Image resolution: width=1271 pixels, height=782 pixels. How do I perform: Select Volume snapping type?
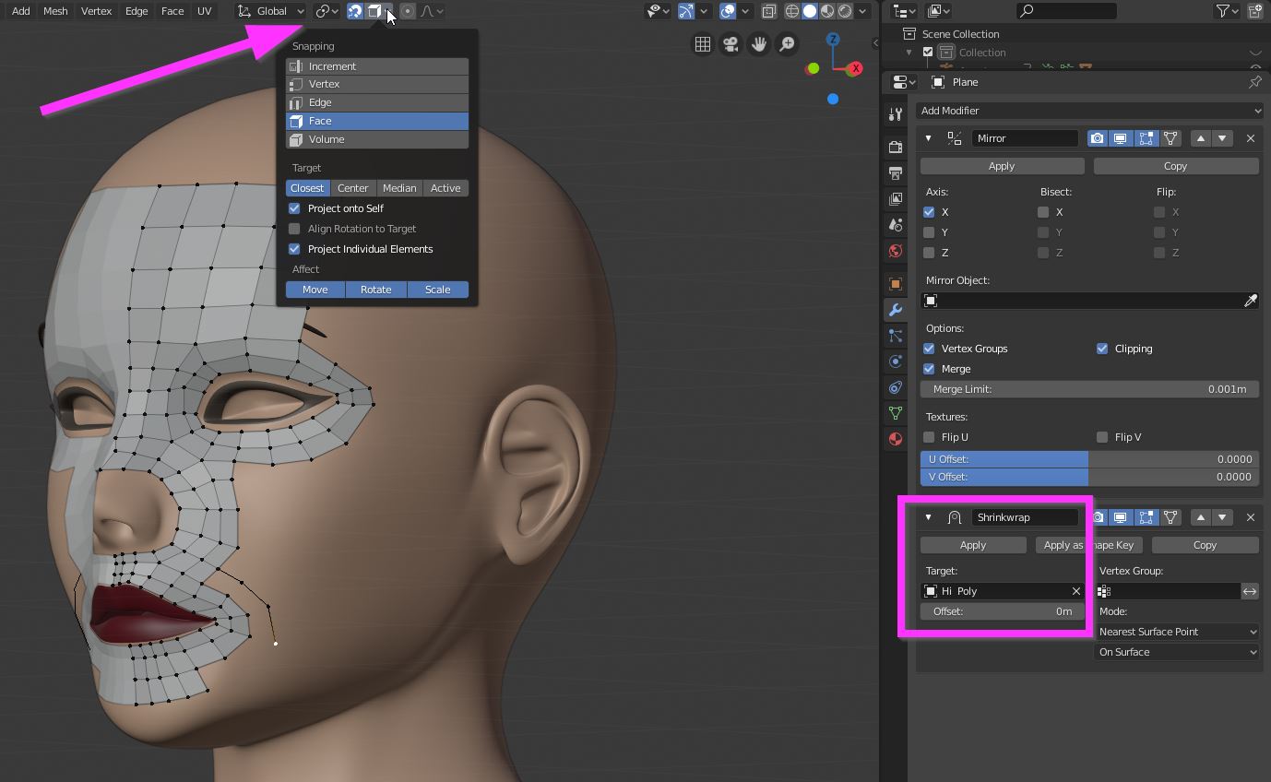pyautogui.click(x=377, y=139)
